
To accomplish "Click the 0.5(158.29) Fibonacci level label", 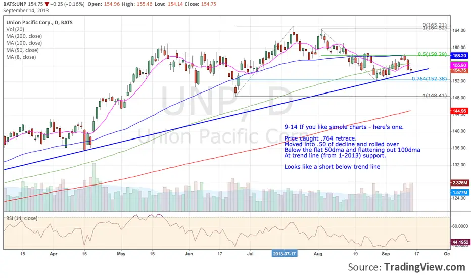I will 432,54.
